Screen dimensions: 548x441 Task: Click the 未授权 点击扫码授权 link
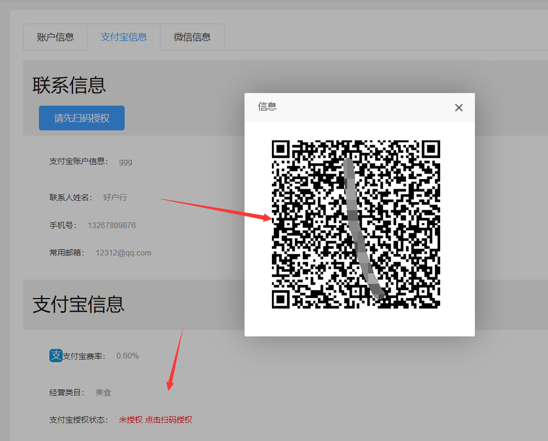pyautogui.click(x=156, y=419)
